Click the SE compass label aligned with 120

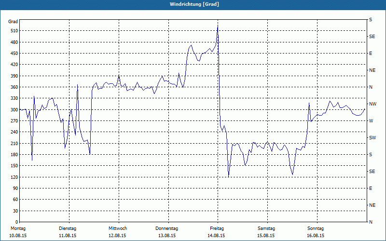coord(372,172)
